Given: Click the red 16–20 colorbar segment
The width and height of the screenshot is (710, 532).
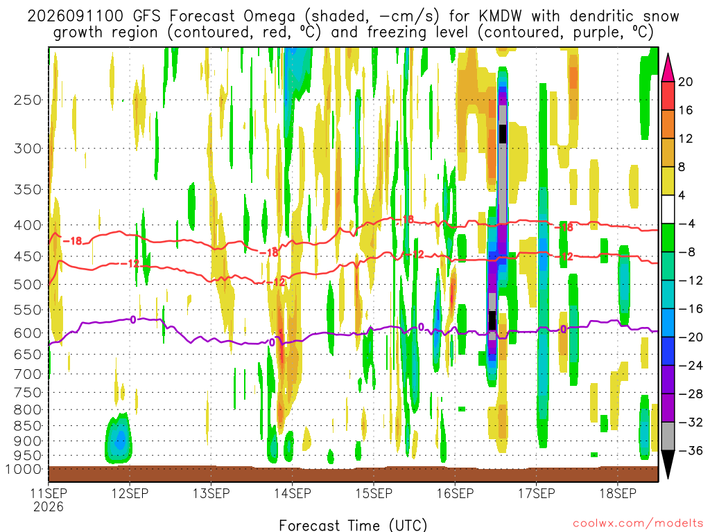Looking at the screenshot, I should pos(668,96).
